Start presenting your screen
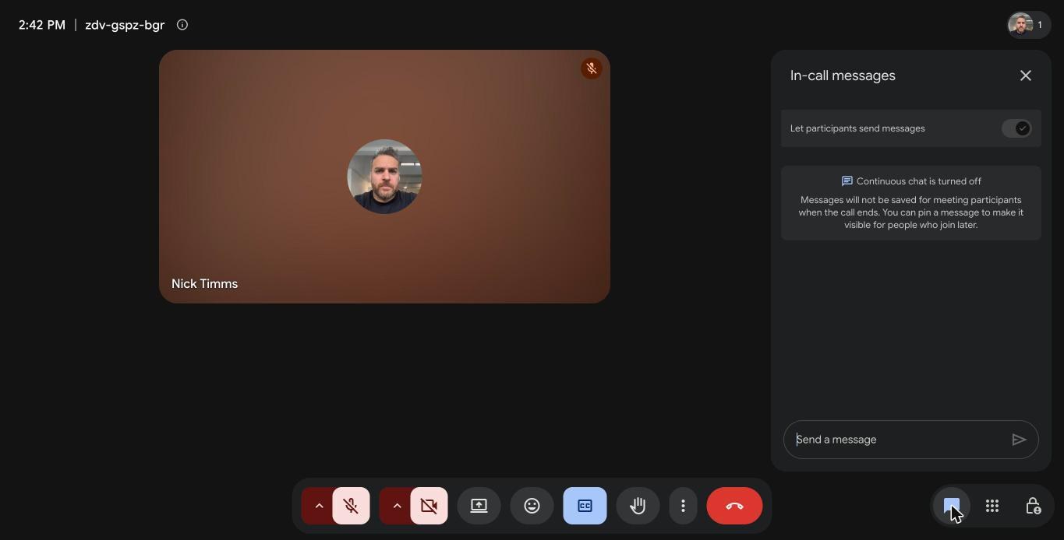Screen dimensions: 1064x540 point(479,506)
